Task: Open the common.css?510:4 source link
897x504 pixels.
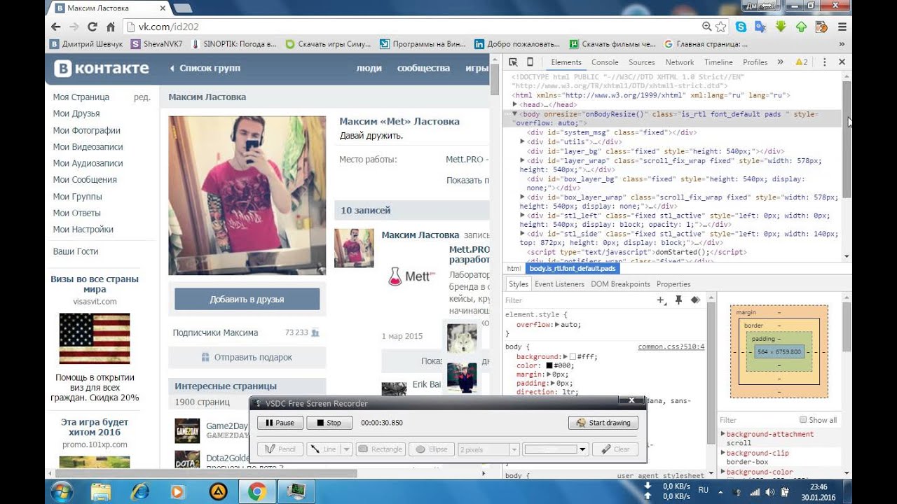Action: coord(671,346)
